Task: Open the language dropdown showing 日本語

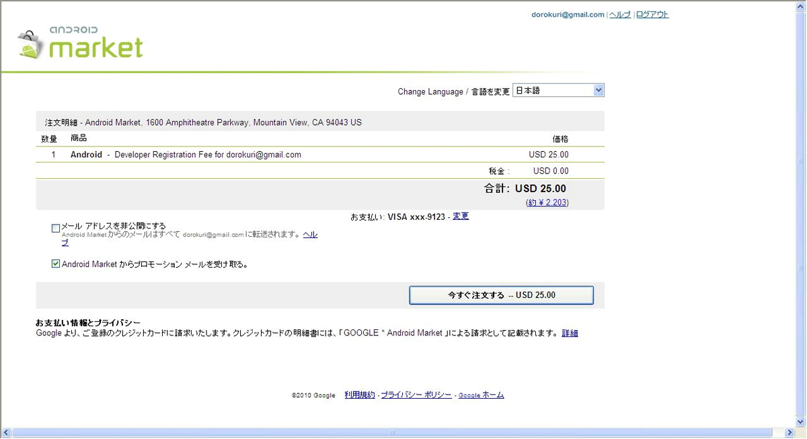Action: (x=558, y=90)
